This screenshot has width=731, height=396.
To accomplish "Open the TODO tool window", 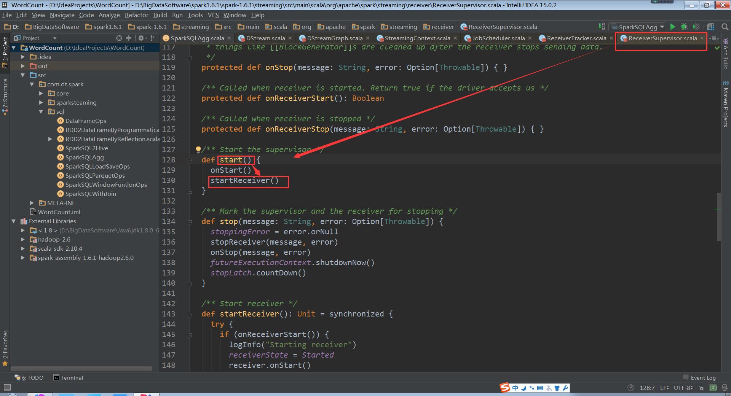I will coord(29,378).
